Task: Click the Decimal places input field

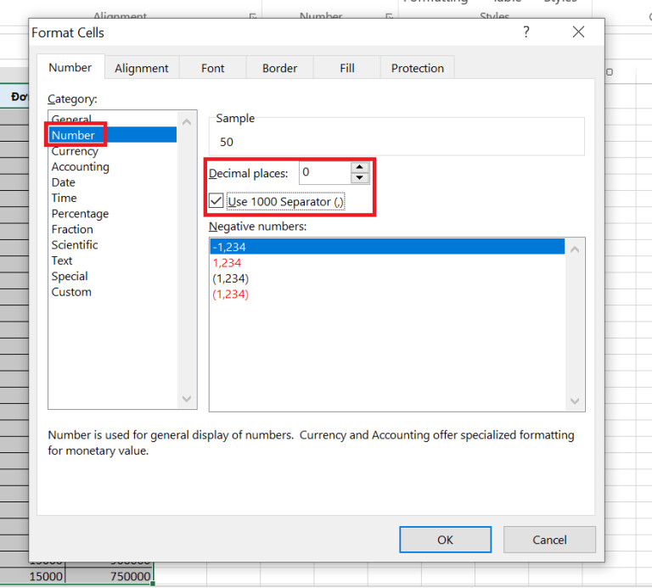Action: (x=324, y=172)
